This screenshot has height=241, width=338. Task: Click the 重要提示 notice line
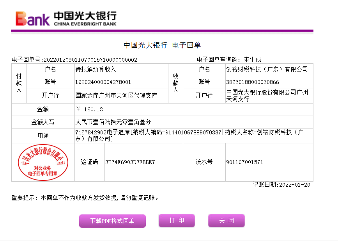tap(85, 198)
